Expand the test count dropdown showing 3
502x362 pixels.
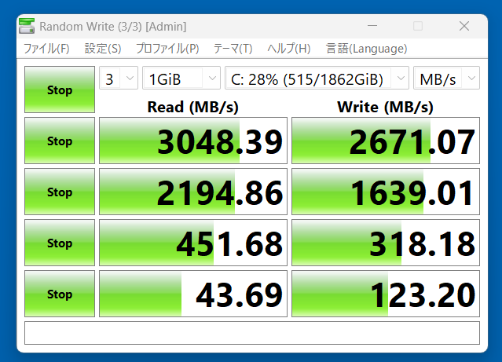click(119, 79)
